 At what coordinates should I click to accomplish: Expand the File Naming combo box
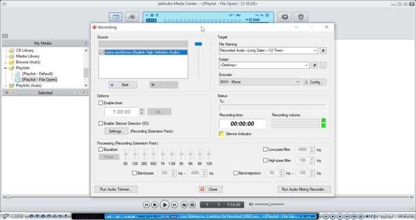269,50
